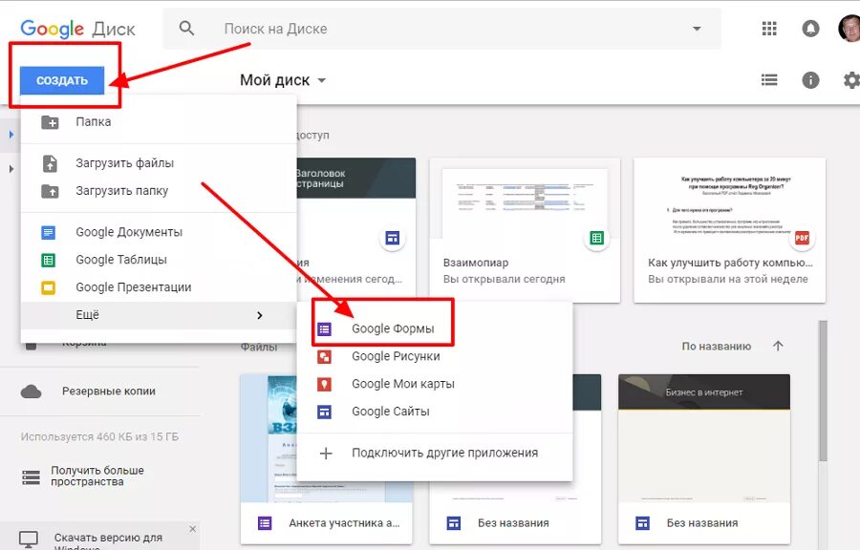Click the vertical scrollbar on right
Image resolution: width=860 pixels, height=550 pixels.
tap(823, 391)
